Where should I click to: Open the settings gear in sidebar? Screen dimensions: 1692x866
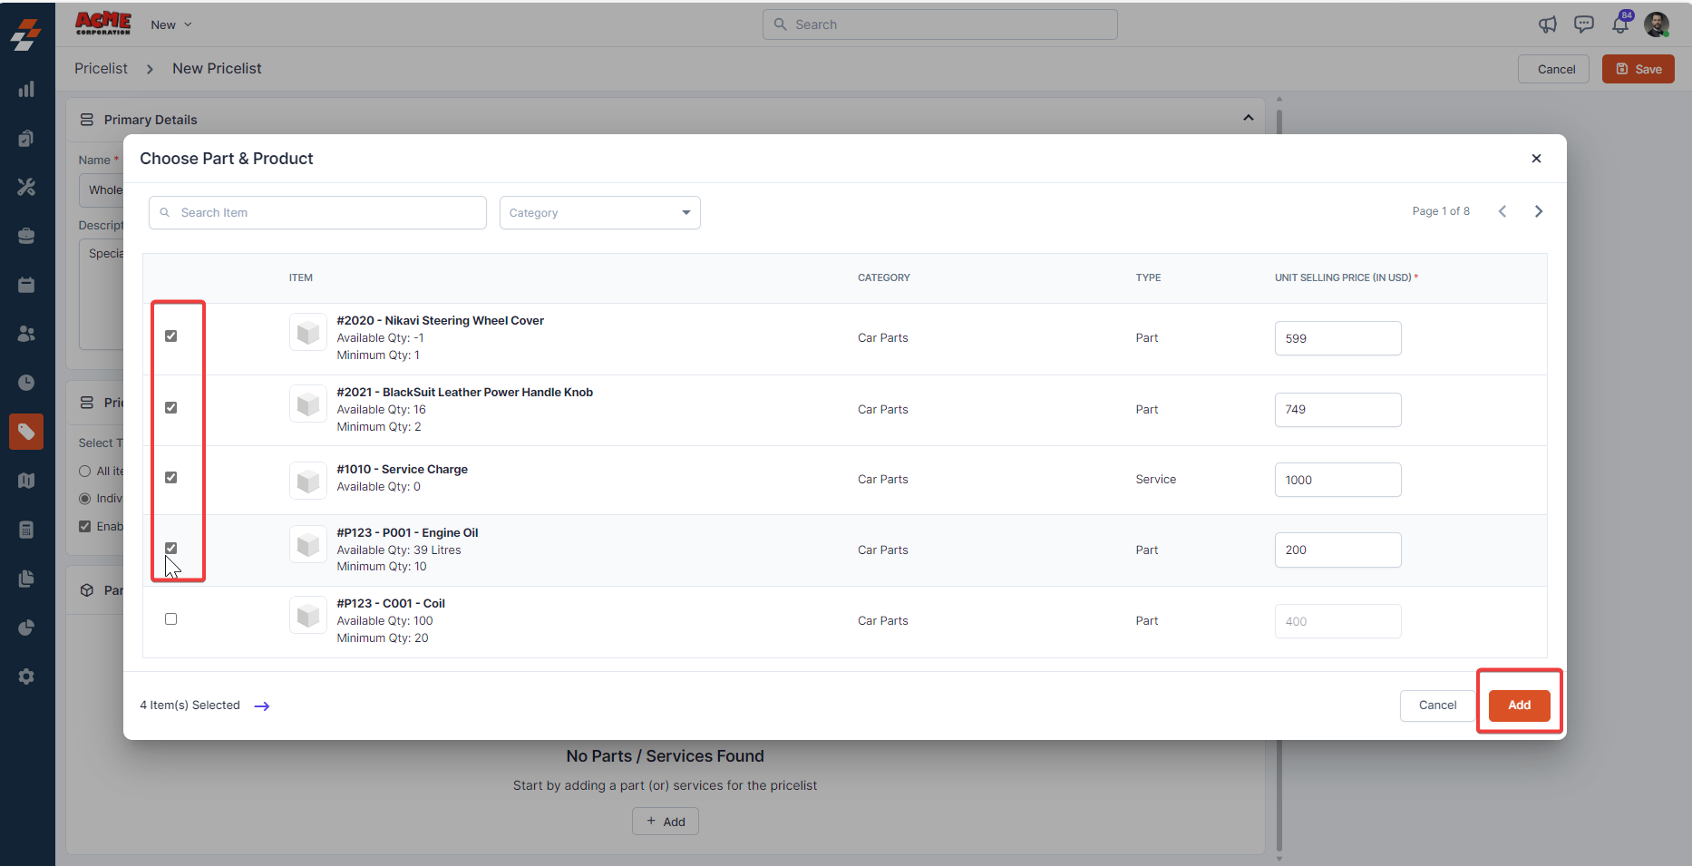pos(26,676)
